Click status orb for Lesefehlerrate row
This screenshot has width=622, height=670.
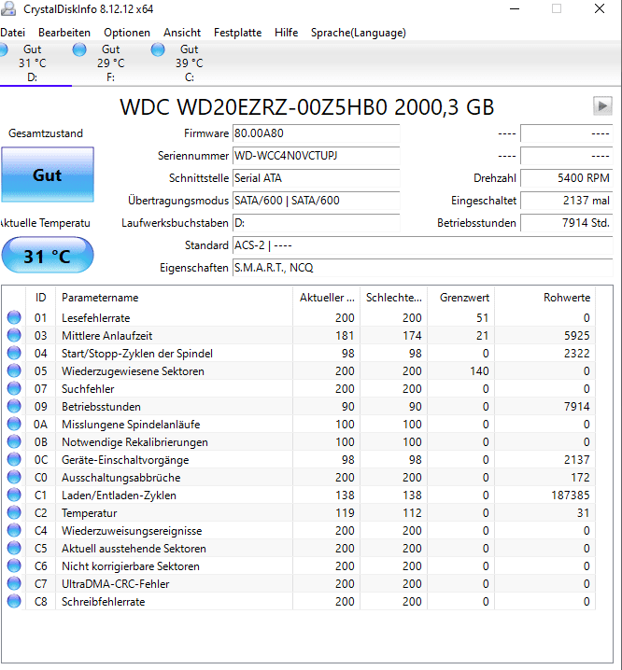[x=14, y=317]
